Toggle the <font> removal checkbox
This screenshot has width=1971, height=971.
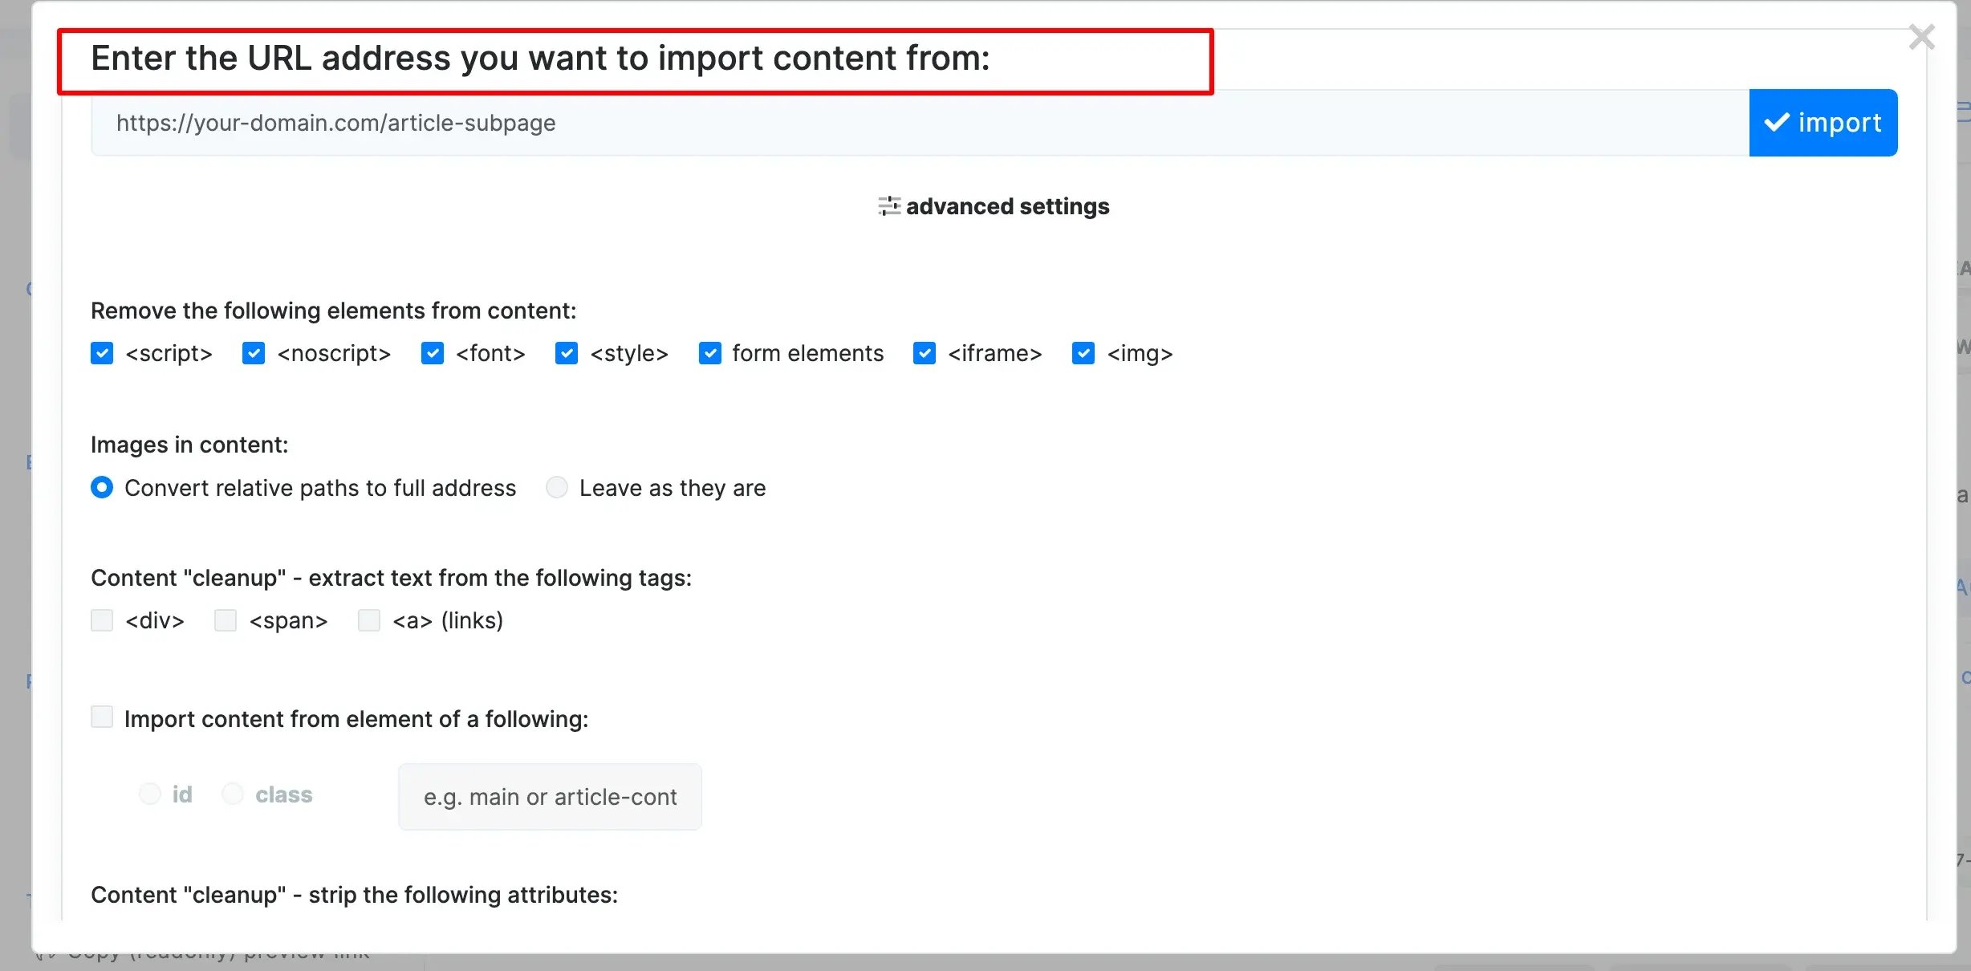(x=433, y=353)
